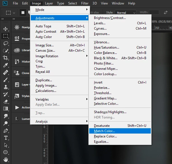
Task: Choose Gradient Map adjustment
Action: pyautogui.click(x=120, y=98)
